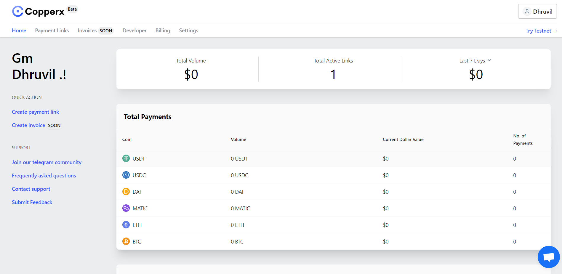Open the Developer tab
This screenshot has height=274, width=562.
click(x=135, y=31)
